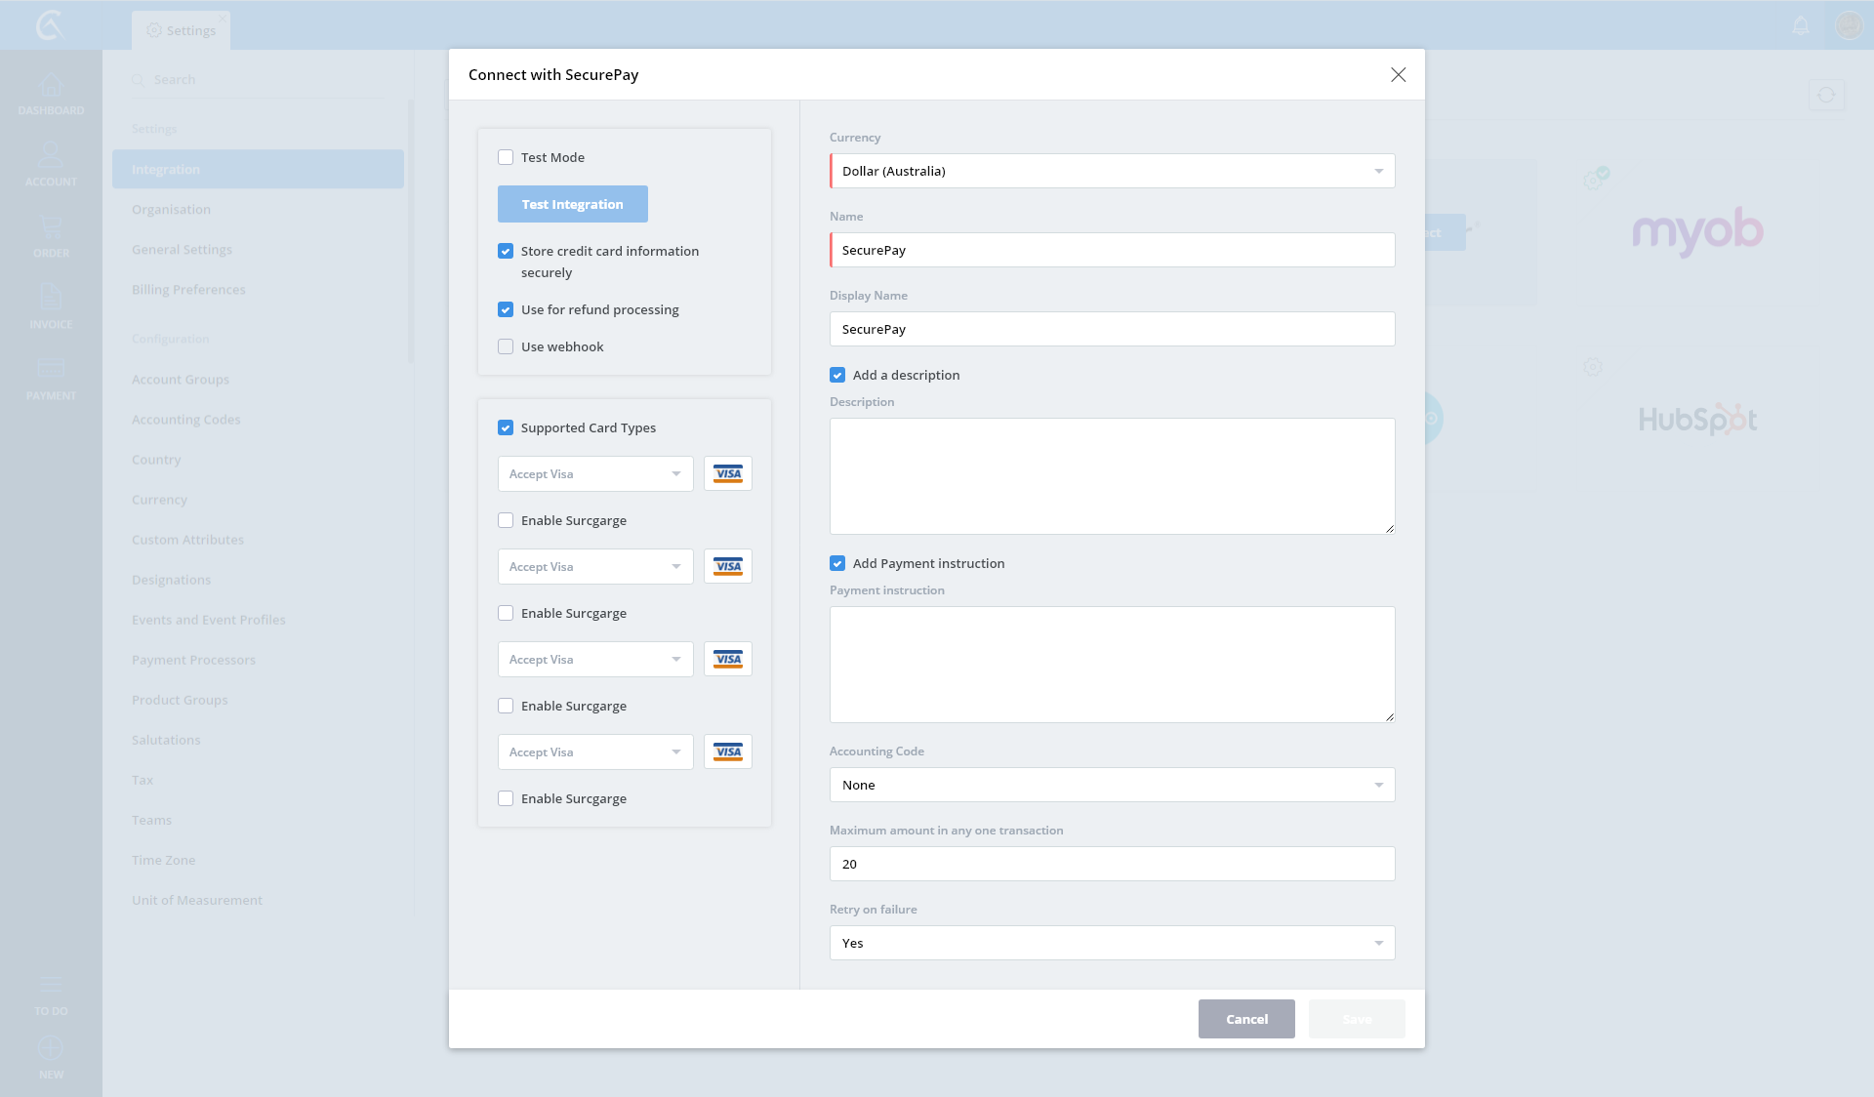This screenshot has width=1874, height=1097.
Task: Open the Accounting Code dropdown
Action: pyautogui.click(x=1112, y=785)
